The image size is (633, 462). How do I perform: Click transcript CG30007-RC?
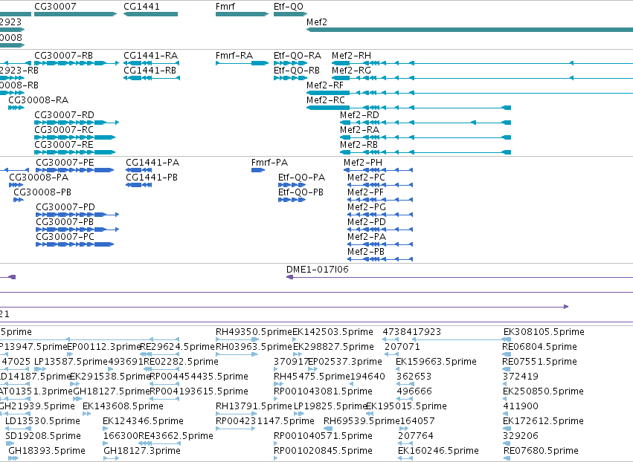[x=74, y=137]
